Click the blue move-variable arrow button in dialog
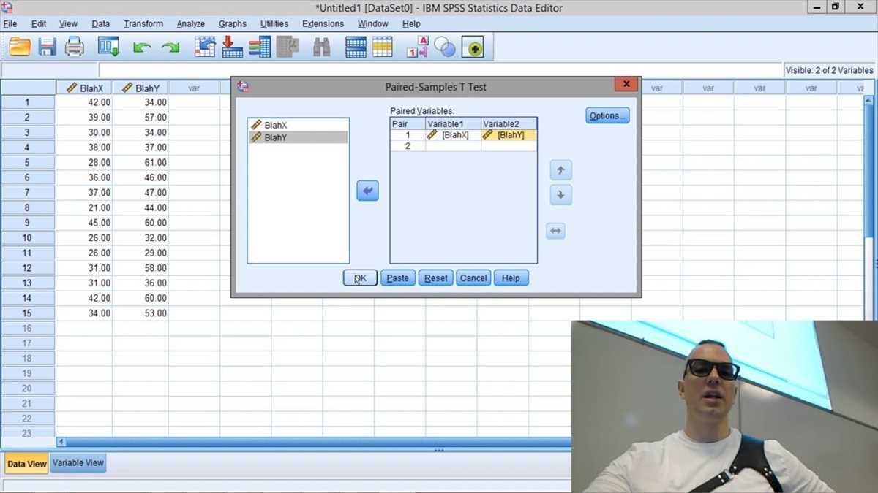878x493 pixels. (x=367, y=191)
